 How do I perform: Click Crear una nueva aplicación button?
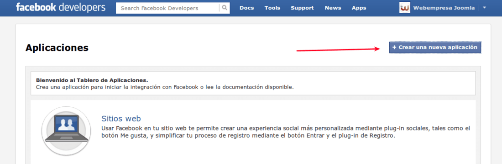click(x=435, y=47)
